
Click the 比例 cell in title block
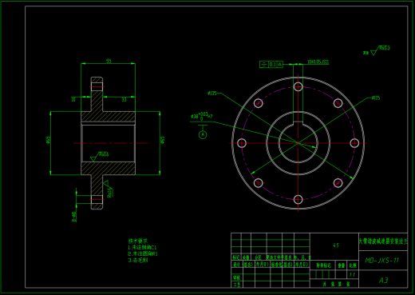[x=353, y=265]
